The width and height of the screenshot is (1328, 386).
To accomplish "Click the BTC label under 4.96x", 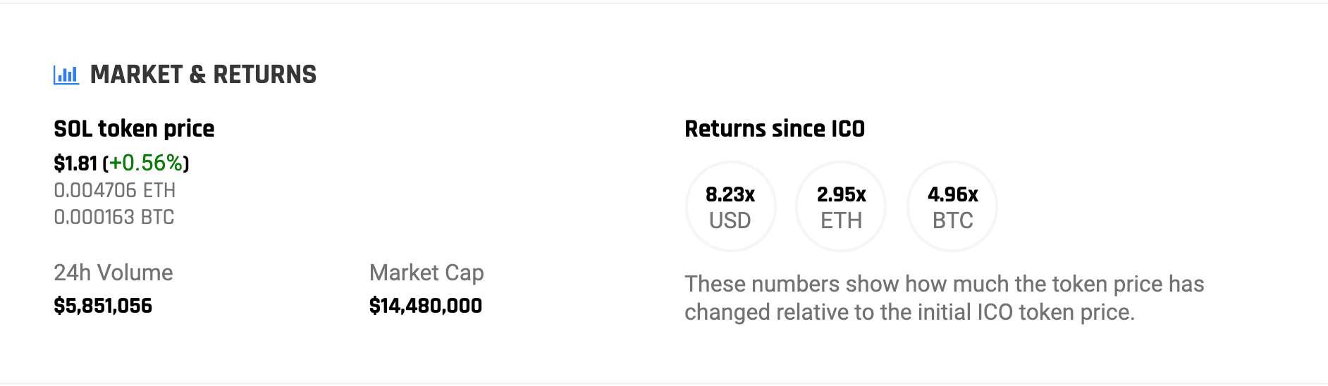I will point(952,220).
